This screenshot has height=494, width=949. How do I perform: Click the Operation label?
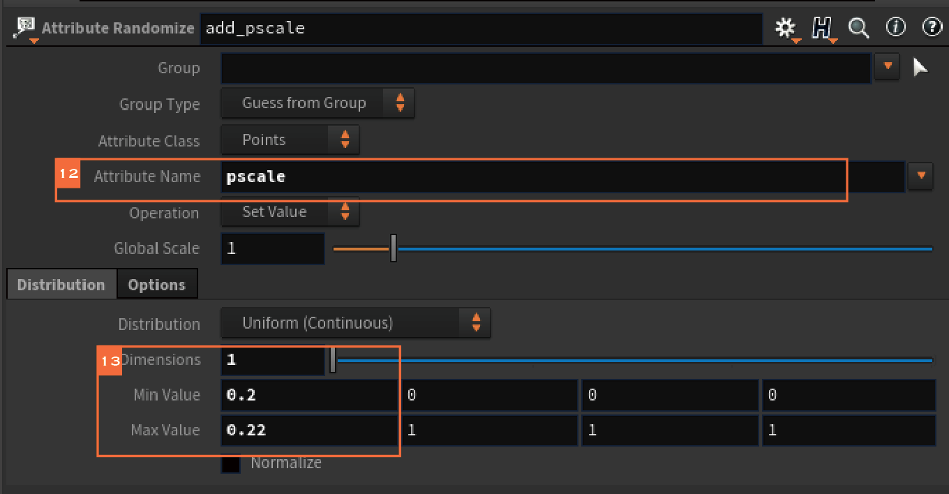(164, 214)
